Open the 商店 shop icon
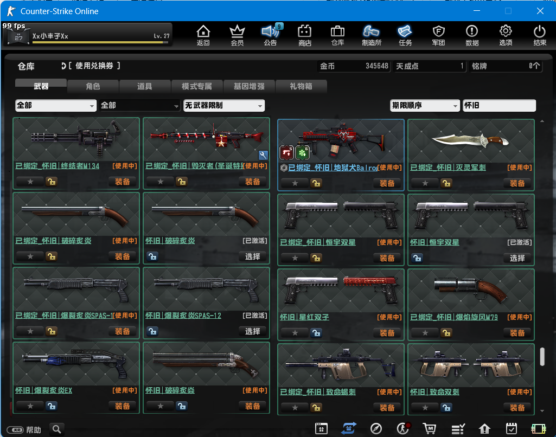The image size is (556, 437). (305, 35)
